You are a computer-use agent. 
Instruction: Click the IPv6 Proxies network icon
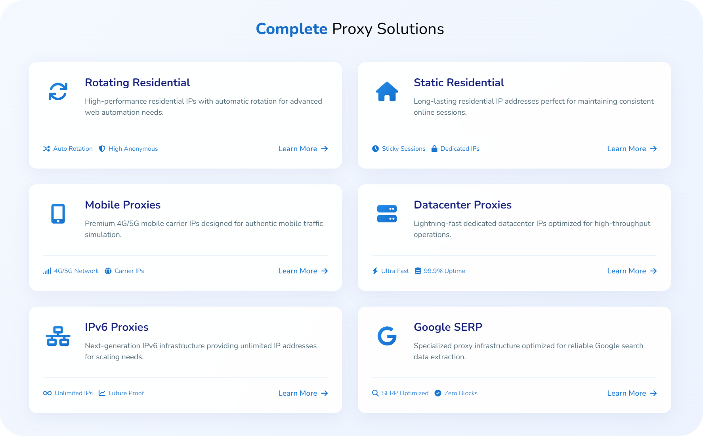(x=58, y=336)
